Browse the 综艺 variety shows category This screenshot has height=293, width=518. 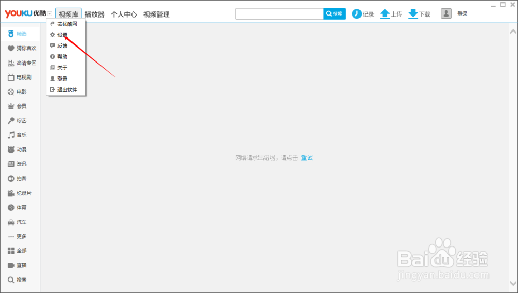coord(17,120)
